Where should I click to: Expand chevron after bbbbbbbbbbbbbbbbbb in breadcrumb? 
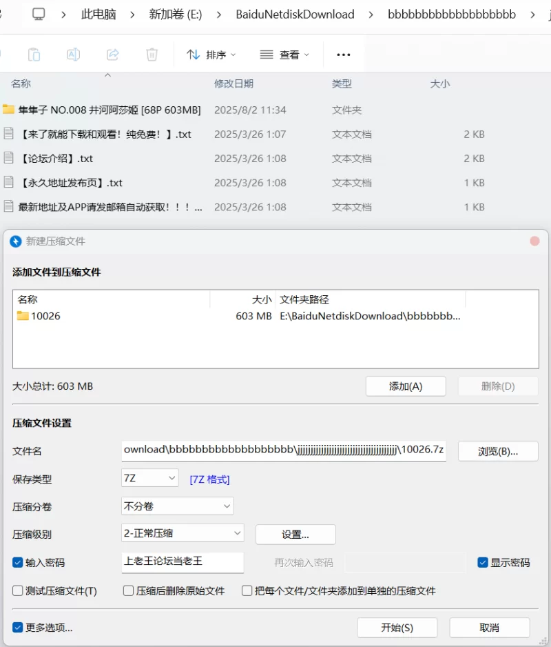tap(532, 15)
